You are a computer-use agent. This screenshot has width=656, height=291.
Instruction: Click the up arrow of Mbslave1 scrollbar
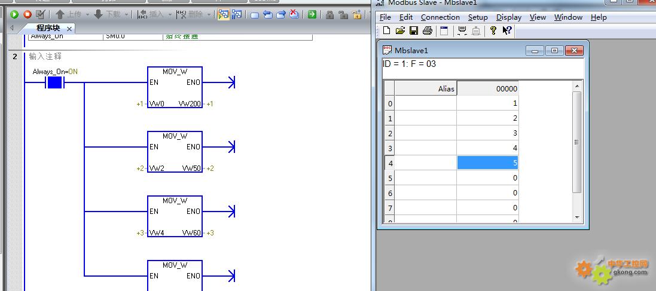point(577,86)
